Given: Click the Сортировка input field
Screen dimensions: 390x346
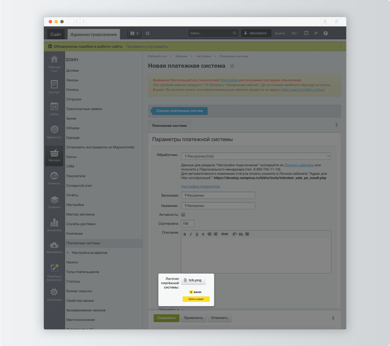Looking at the screenshot, I should tap(188, 223).
